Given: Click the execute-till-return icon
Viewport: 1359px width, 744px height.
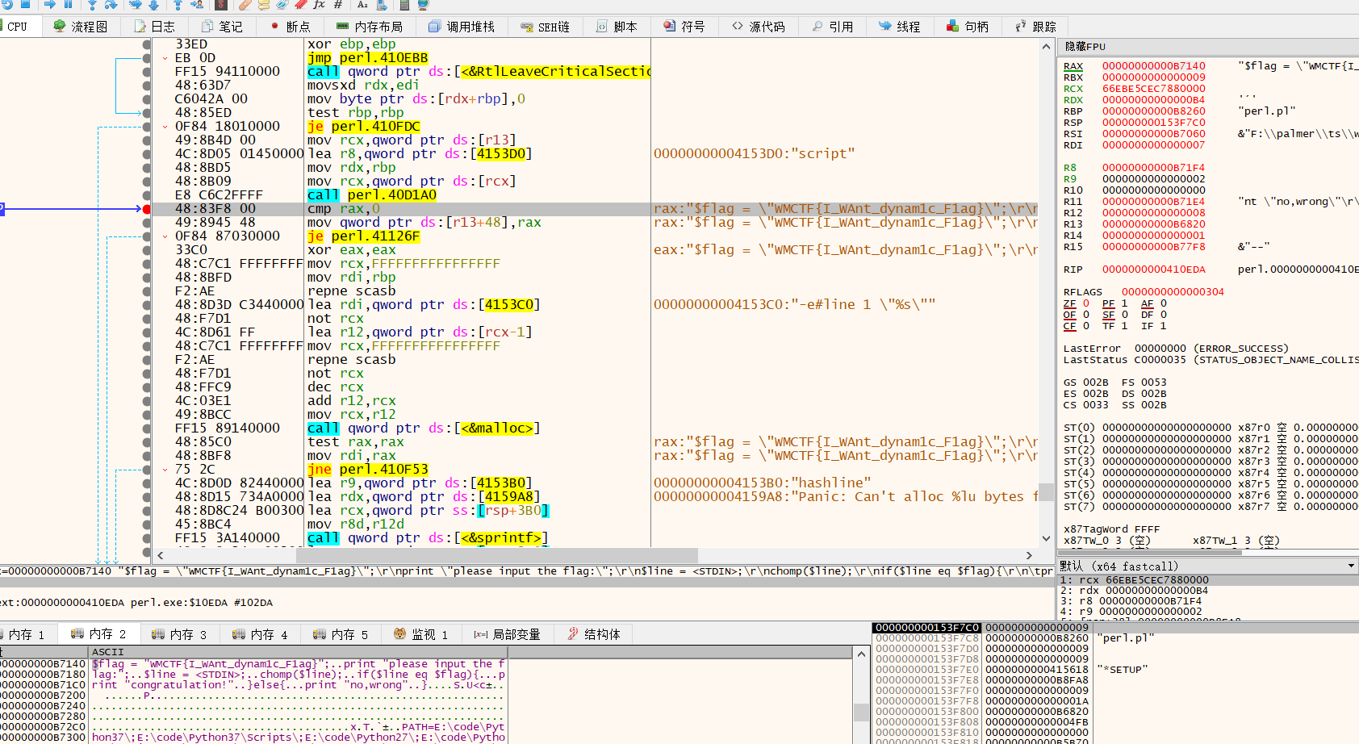Looking at the screenshot, I should click(179, 6).
